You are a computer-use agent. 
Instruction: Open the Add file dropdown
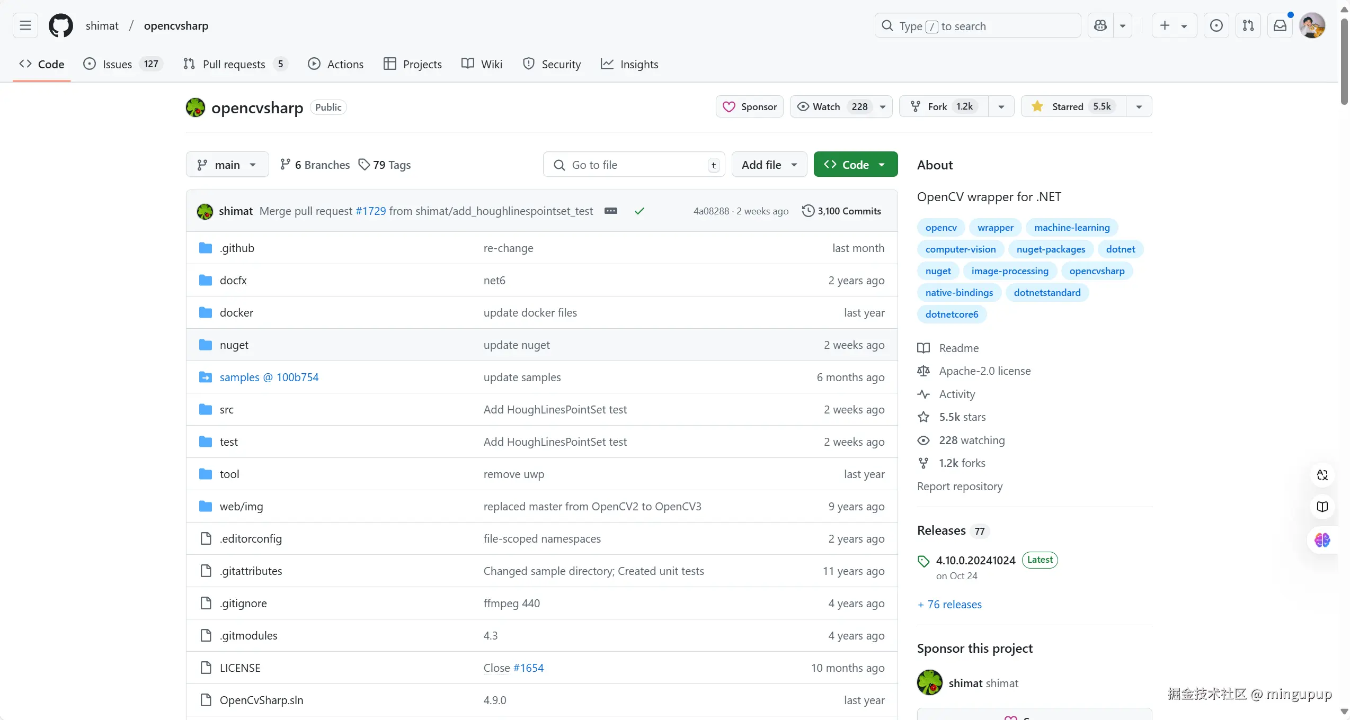point(769,165)
